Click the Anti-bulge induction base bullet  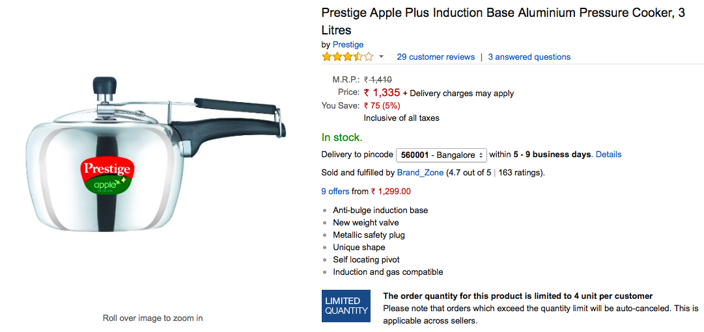pyautogui.click(x=380, y=211)
